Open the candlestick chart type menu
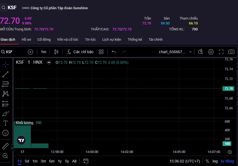This screenshot has width=238, height=166. tap(56, 52)
